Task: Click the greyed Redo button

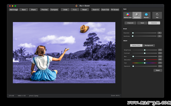Action: tap(75, 10)
